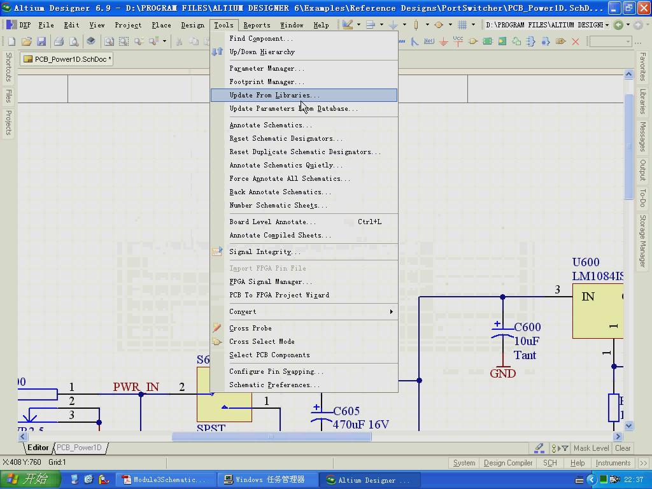Place Sheet Symbol green icon
This screenshot has height=489, width=652.
pos(487,41)
